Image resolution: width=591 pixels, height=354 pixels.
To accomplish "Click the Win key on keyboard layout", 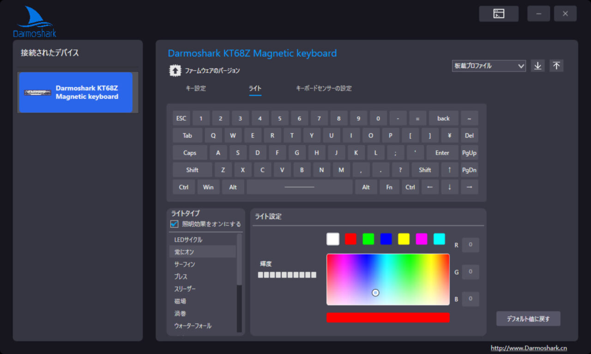I will [208, 187].
